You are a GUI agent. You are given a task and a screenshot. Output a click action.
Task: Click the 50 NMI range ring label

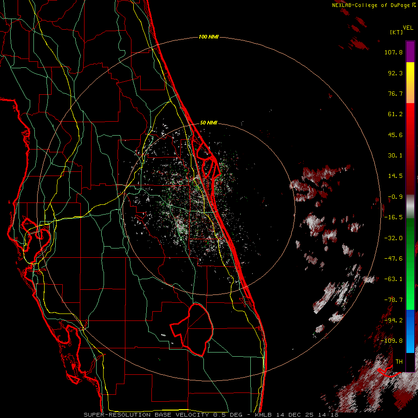[x=209, y=123]
